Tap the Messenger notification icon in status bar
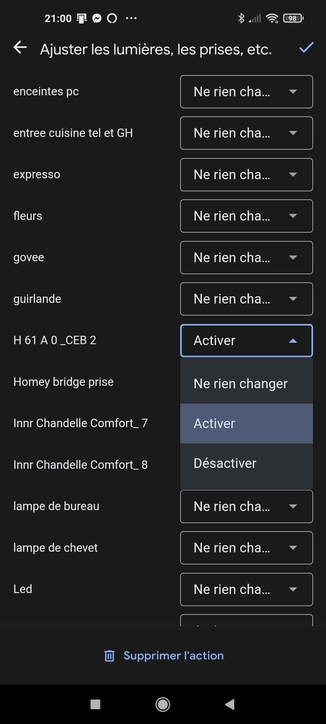The height and width of the screenshot is (724, 326). point(97,18)
